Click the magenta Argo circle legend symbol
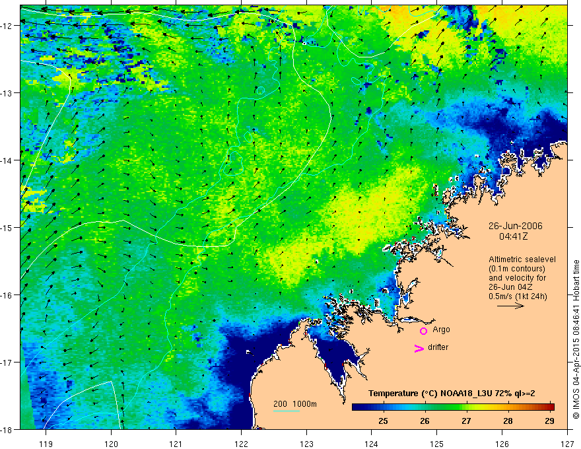 tap(423, 331)
